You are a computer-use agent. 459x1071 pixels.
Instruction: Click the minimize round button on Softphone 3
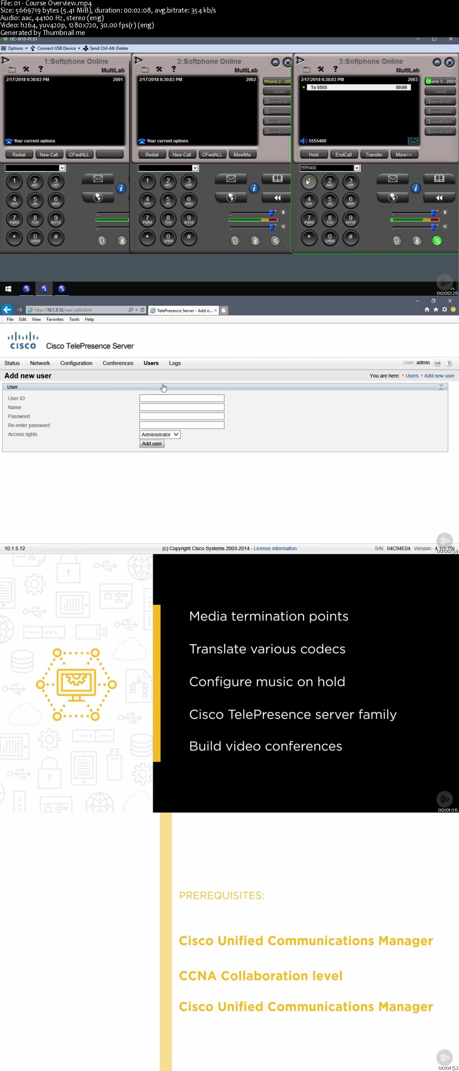437,62
